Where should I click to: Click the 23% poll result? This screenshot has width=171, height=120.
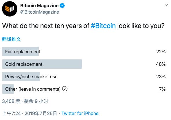click(x=161, y=77)
